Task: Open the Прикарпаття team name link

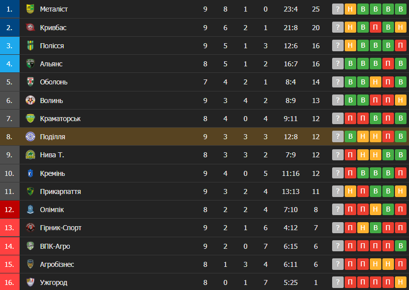Action: 60,191
